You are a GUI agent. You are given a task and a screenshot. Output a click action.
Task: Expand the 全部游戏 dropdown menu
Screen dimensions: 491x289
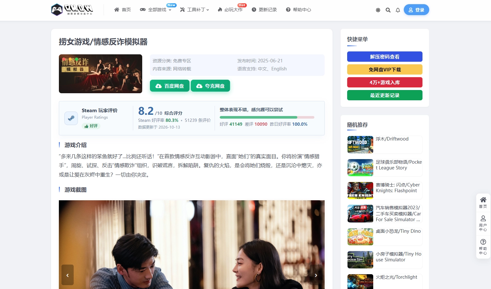point(156,10)
